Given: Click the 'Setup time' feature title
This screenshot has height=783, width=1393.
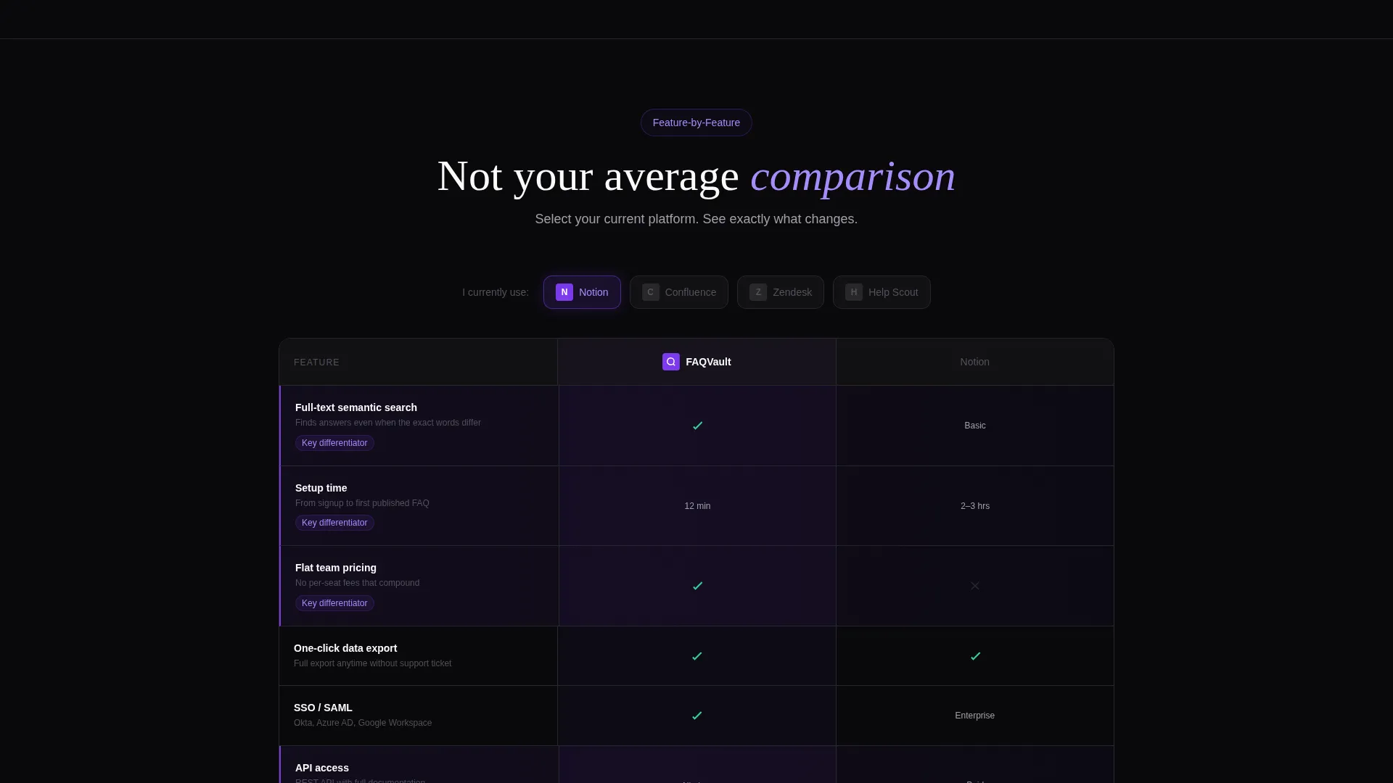Looking at the screenshot, I should click(x=321, y=488).
